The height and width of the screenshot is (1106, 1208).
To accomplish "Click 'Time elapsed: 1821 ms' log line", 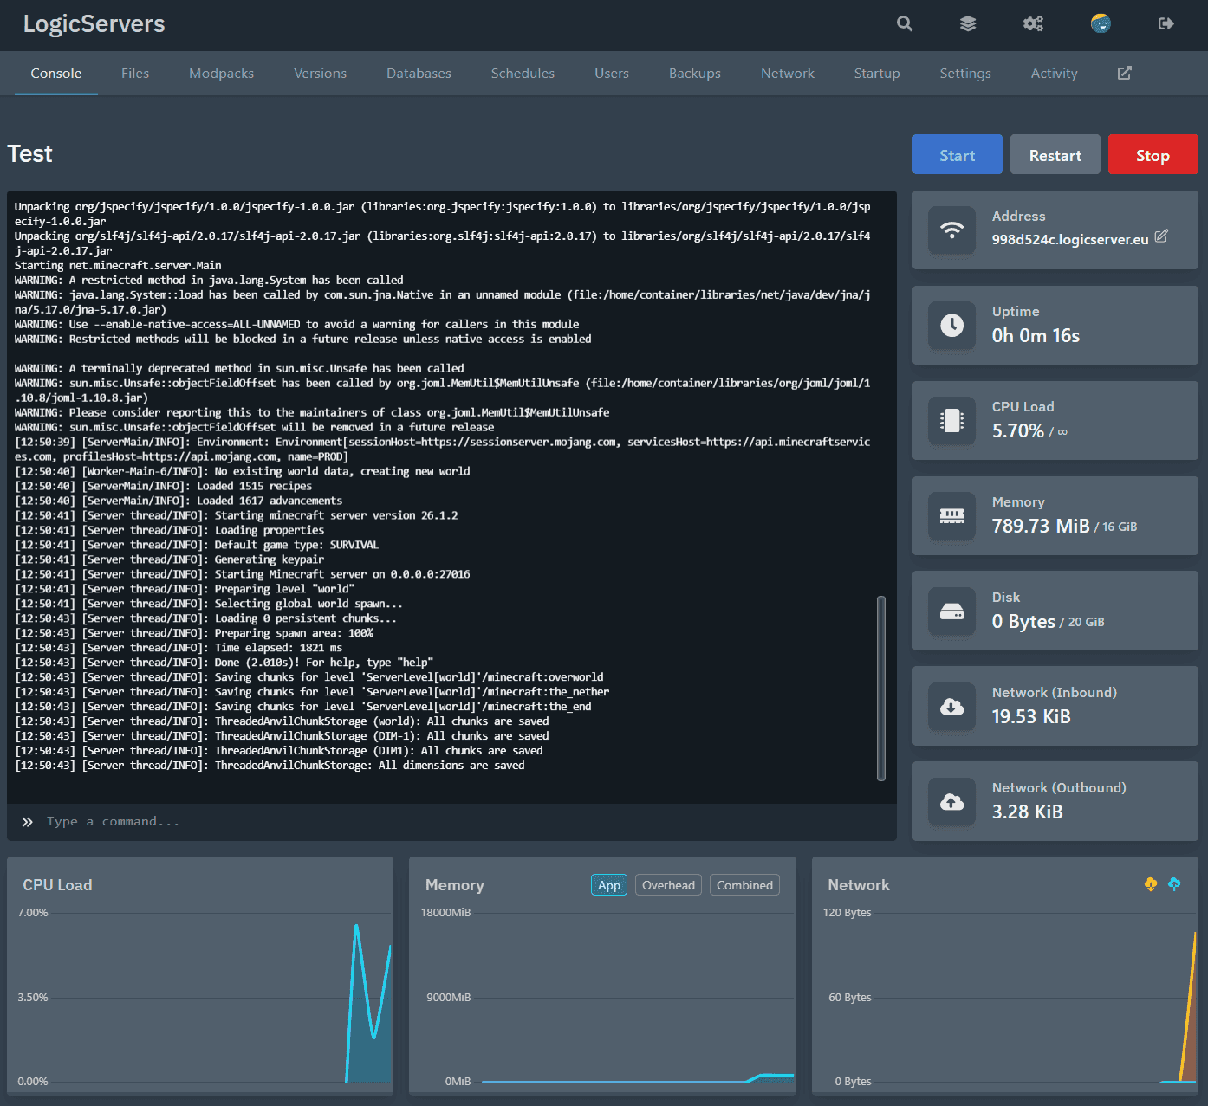I will click(178, 648).
